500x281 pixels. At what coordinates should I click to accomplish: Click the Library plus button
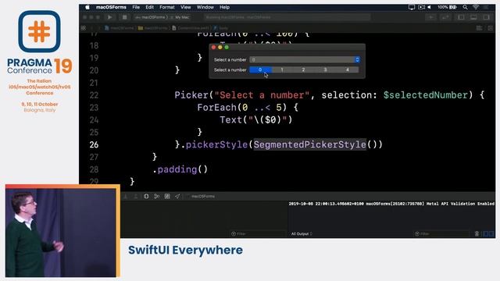pos(431,17)
